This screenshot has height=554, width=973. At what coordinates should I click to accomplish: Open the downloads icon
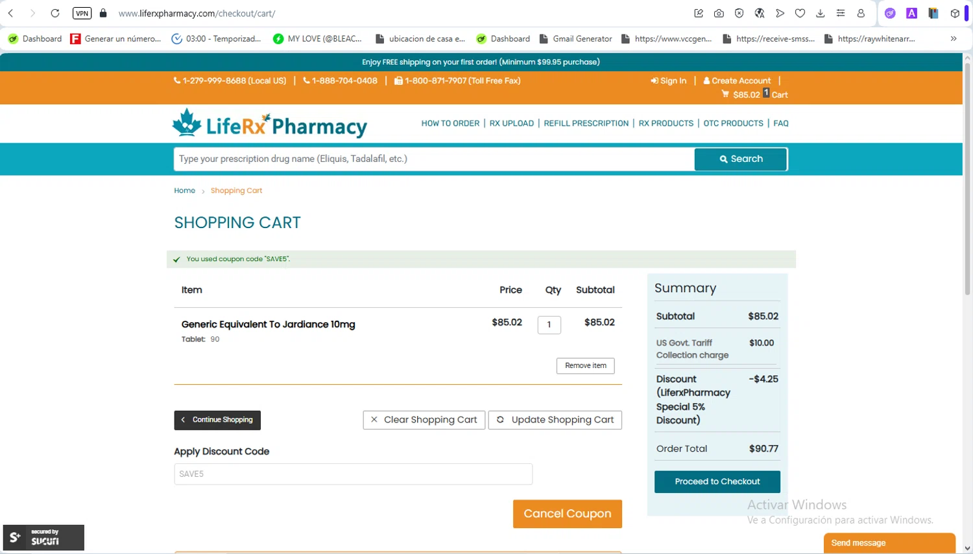820,13
